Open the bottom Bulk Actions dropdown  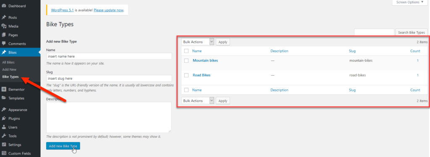coord(197,101)
